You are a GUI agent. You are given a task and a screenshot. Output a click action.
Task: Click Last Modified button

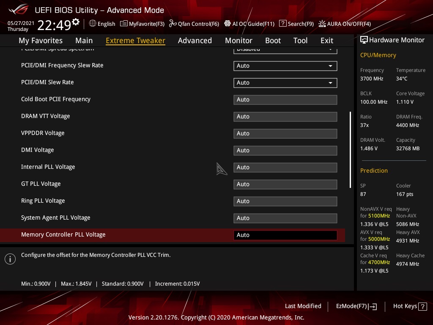pyautogui.click(x=303, y=306)
